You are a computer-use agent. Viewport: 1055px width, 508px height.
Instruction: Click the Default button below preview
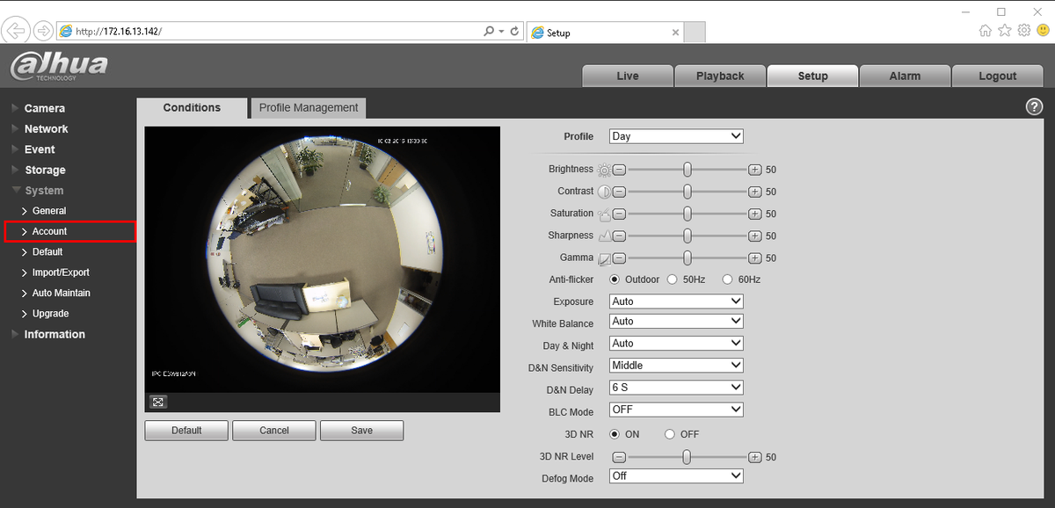[x=186, y=431]
